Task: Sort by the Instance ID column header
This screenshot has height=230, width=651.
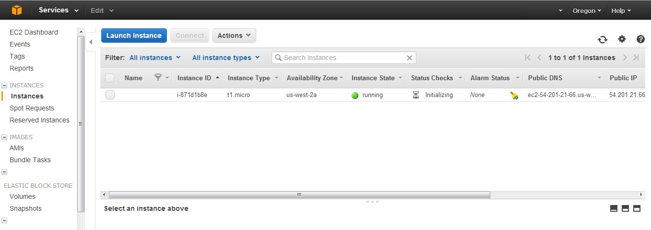Action: [x=194, y=78]
